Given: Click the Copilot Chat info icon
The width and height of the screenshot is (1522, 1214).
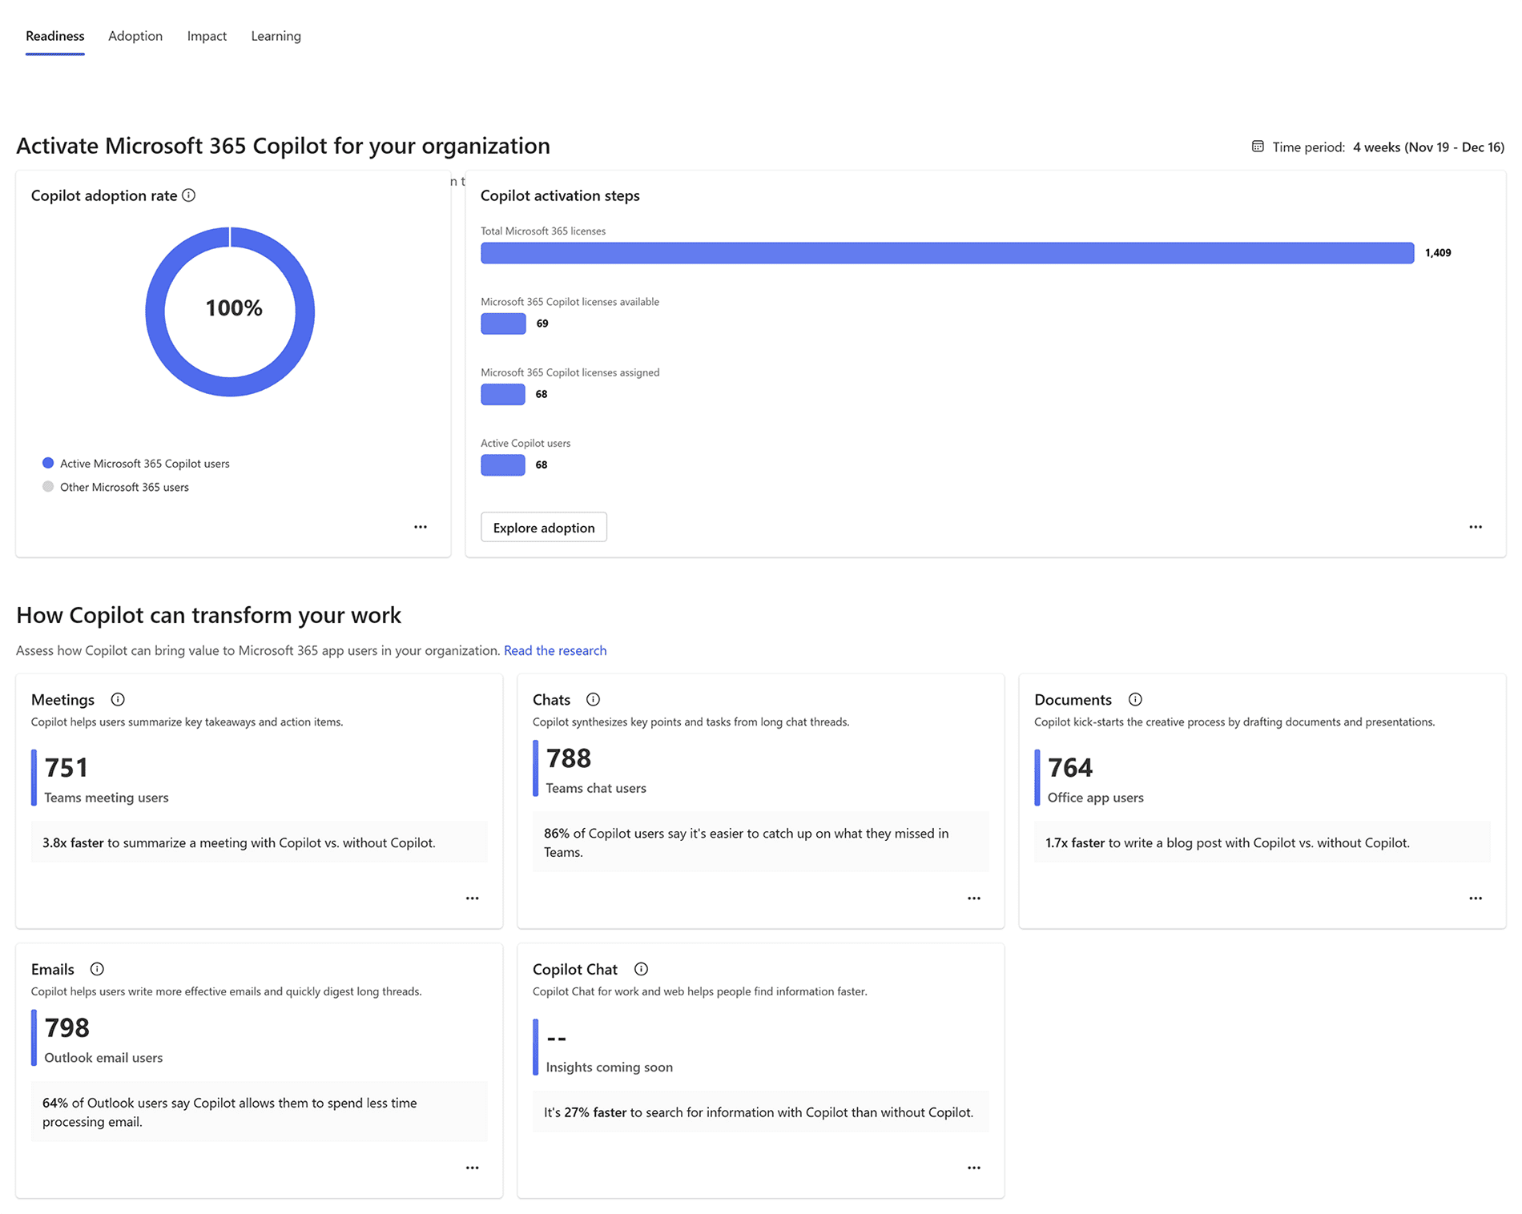Looking at the screenshot, I should [641, 969].
